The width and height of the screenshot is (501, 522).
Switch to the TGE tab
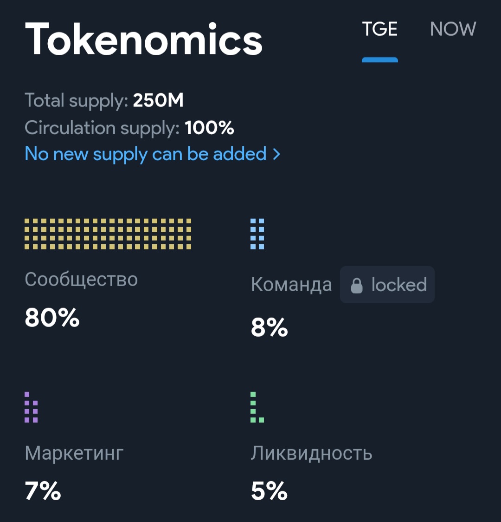tap(379, 30)
